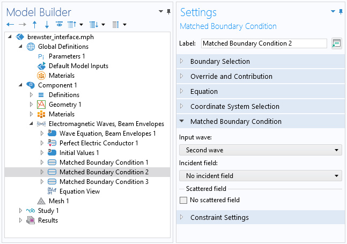
Task: Click the Move Down arrow icon
Action: click(x=47, y=25)
